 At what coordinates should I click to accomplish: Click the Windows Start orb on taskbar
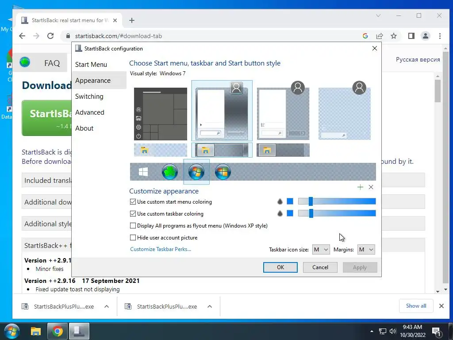click(12, 331)
